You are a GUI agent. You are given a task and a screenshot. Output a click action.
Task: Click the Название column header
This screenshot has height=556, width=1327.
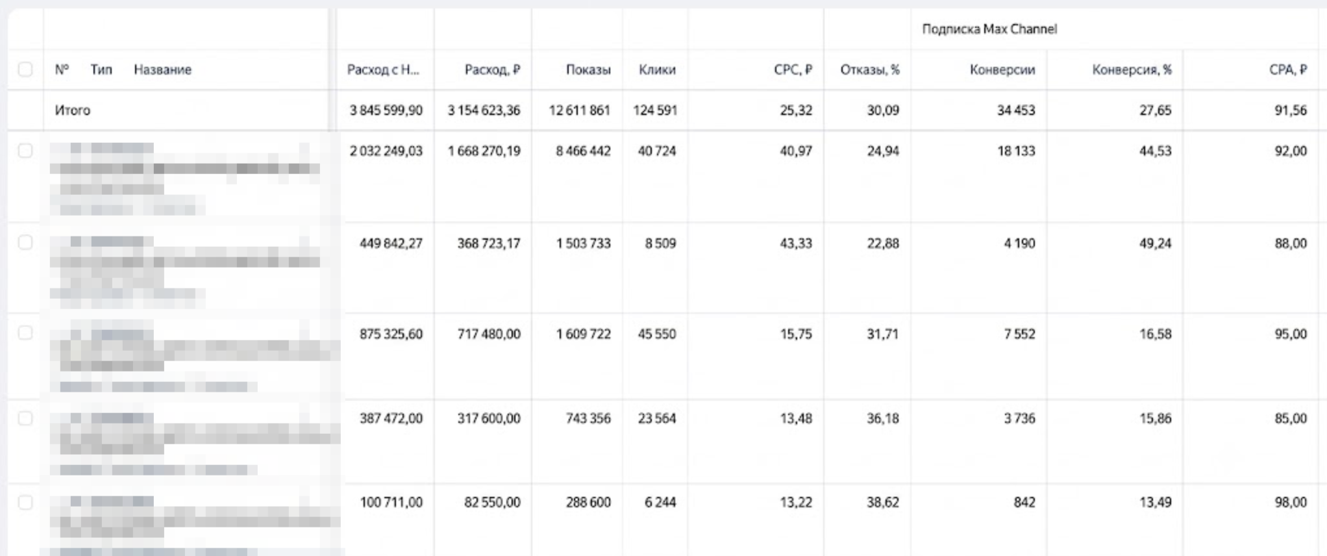pyautogui.click(x=162, y=69)
